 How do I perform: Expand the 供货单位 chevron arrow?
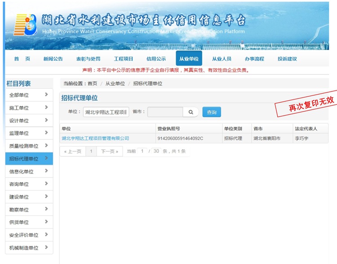point(46,221)
